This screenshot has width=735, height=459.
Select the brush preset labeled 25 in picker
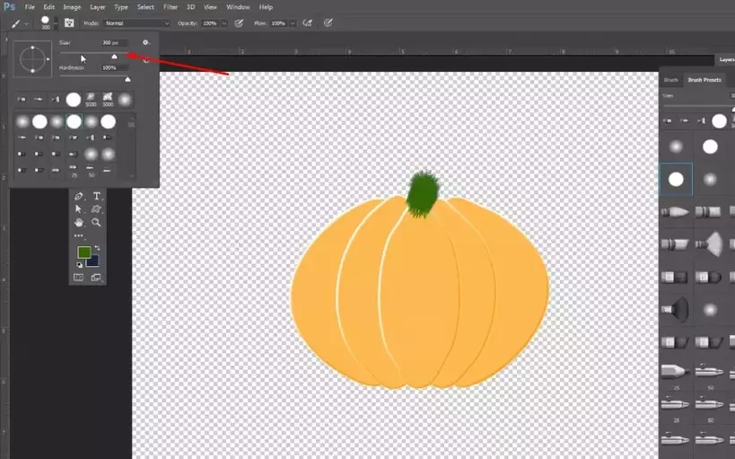[x=74, y=171]
